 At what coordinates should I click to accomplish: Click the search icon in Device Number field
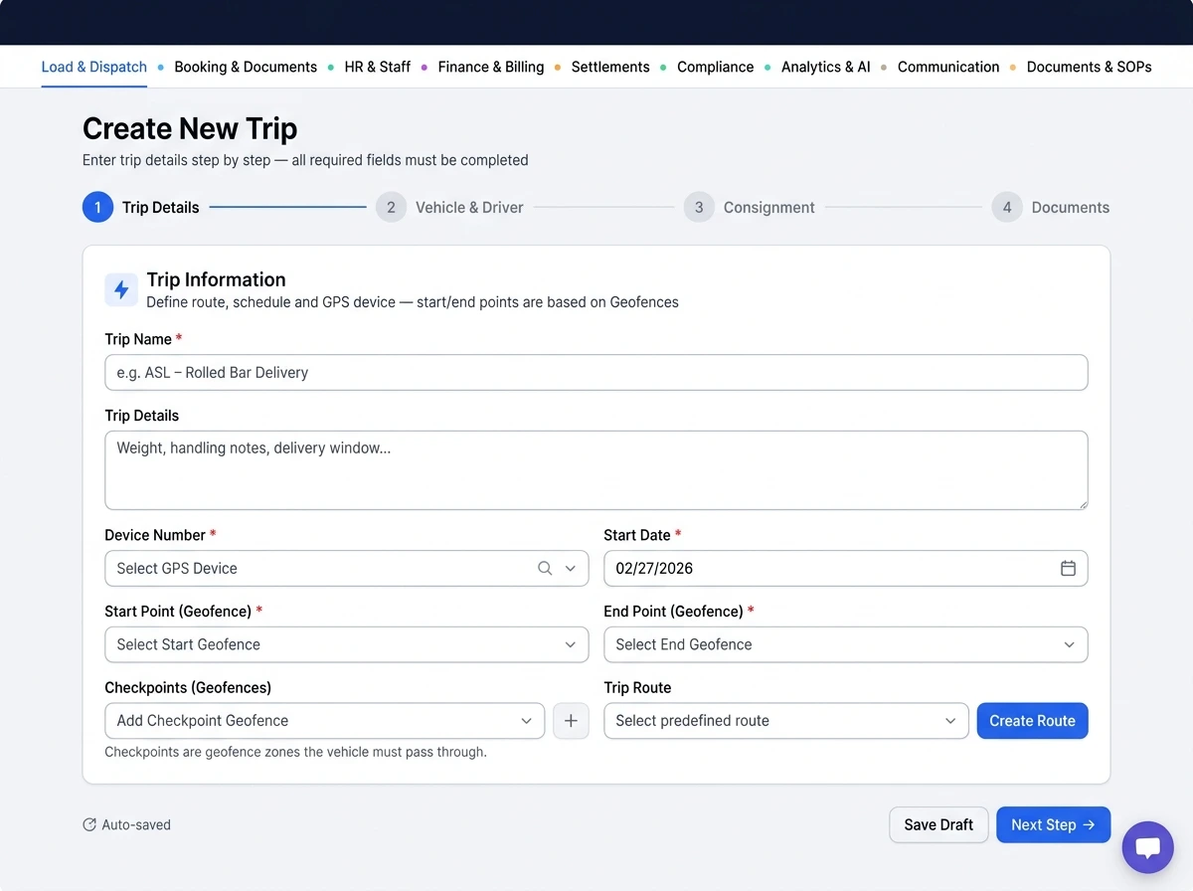545,568
